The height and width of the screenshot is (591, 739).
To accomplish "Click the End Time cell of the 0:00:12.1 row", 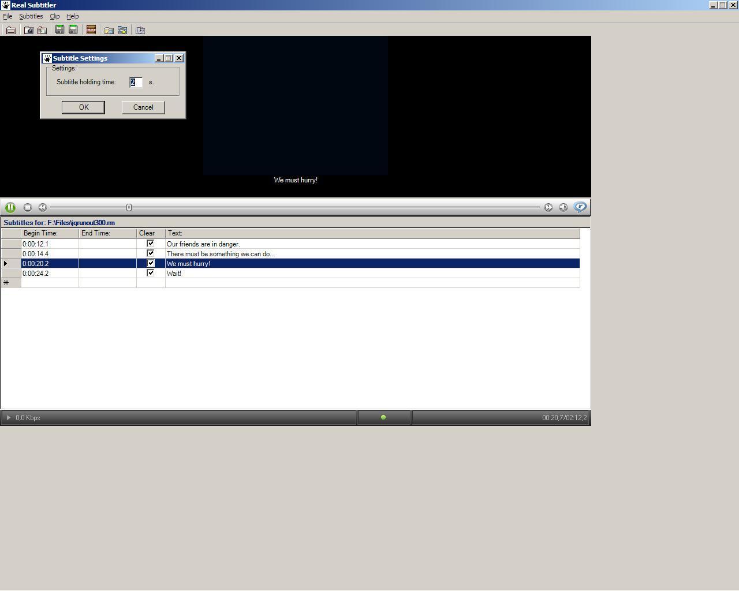I will point(108,244).
